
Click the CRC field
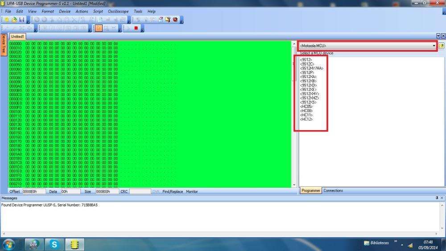(140, 192)
